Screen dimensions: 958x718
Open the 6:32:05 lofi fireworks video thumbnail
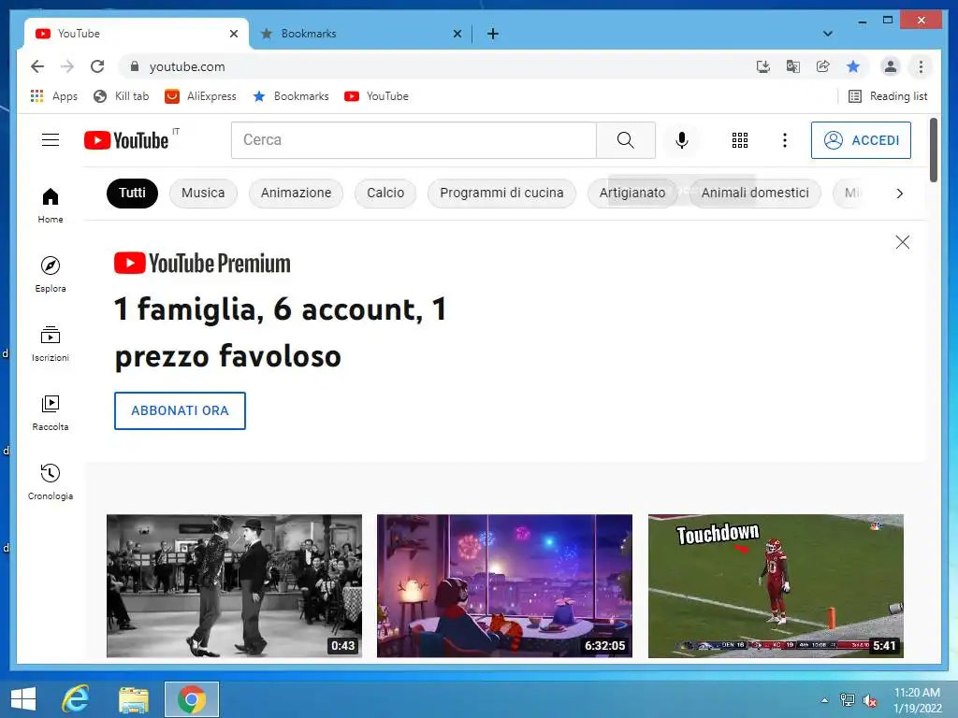tap(504, 586)
